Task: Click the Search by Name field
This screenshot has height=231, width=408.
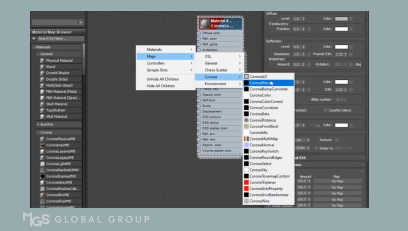Action: pyautogui.click(x=60, y=39)
